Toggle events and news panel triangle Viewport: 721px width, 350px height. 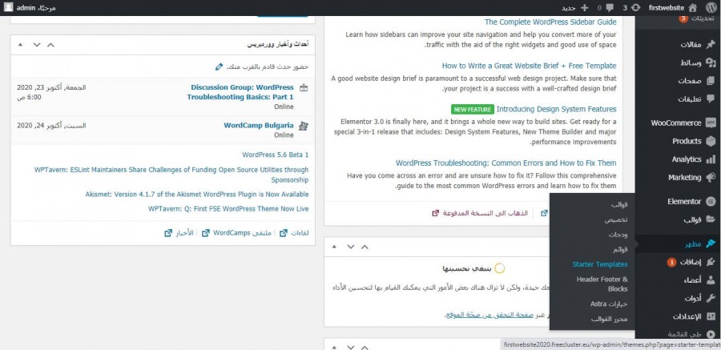click(x=20, y=45)
